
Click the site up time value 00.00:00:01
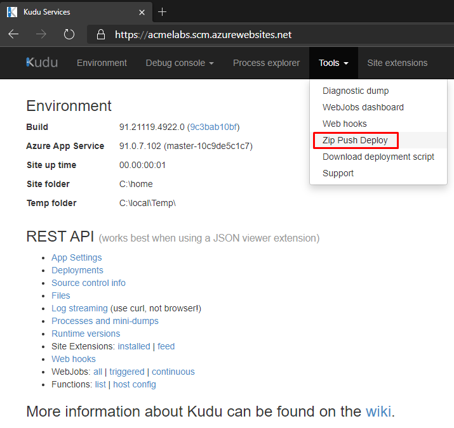[142, 165]
